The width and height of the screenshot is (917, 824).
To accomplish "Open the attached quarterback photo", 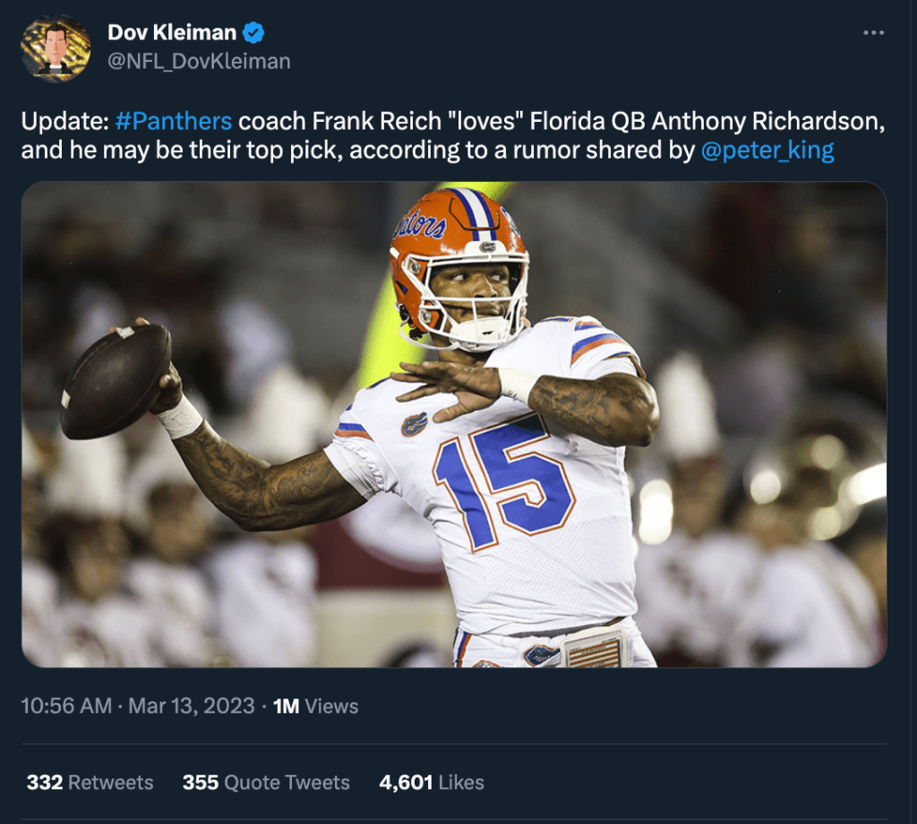I will (x=453, y=425).
